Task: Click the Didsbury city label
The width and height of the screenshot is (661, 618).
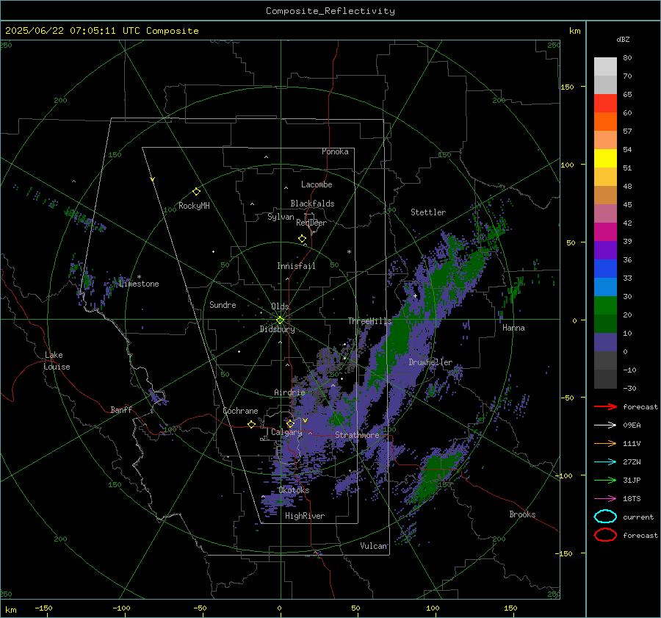Action: 278,329
